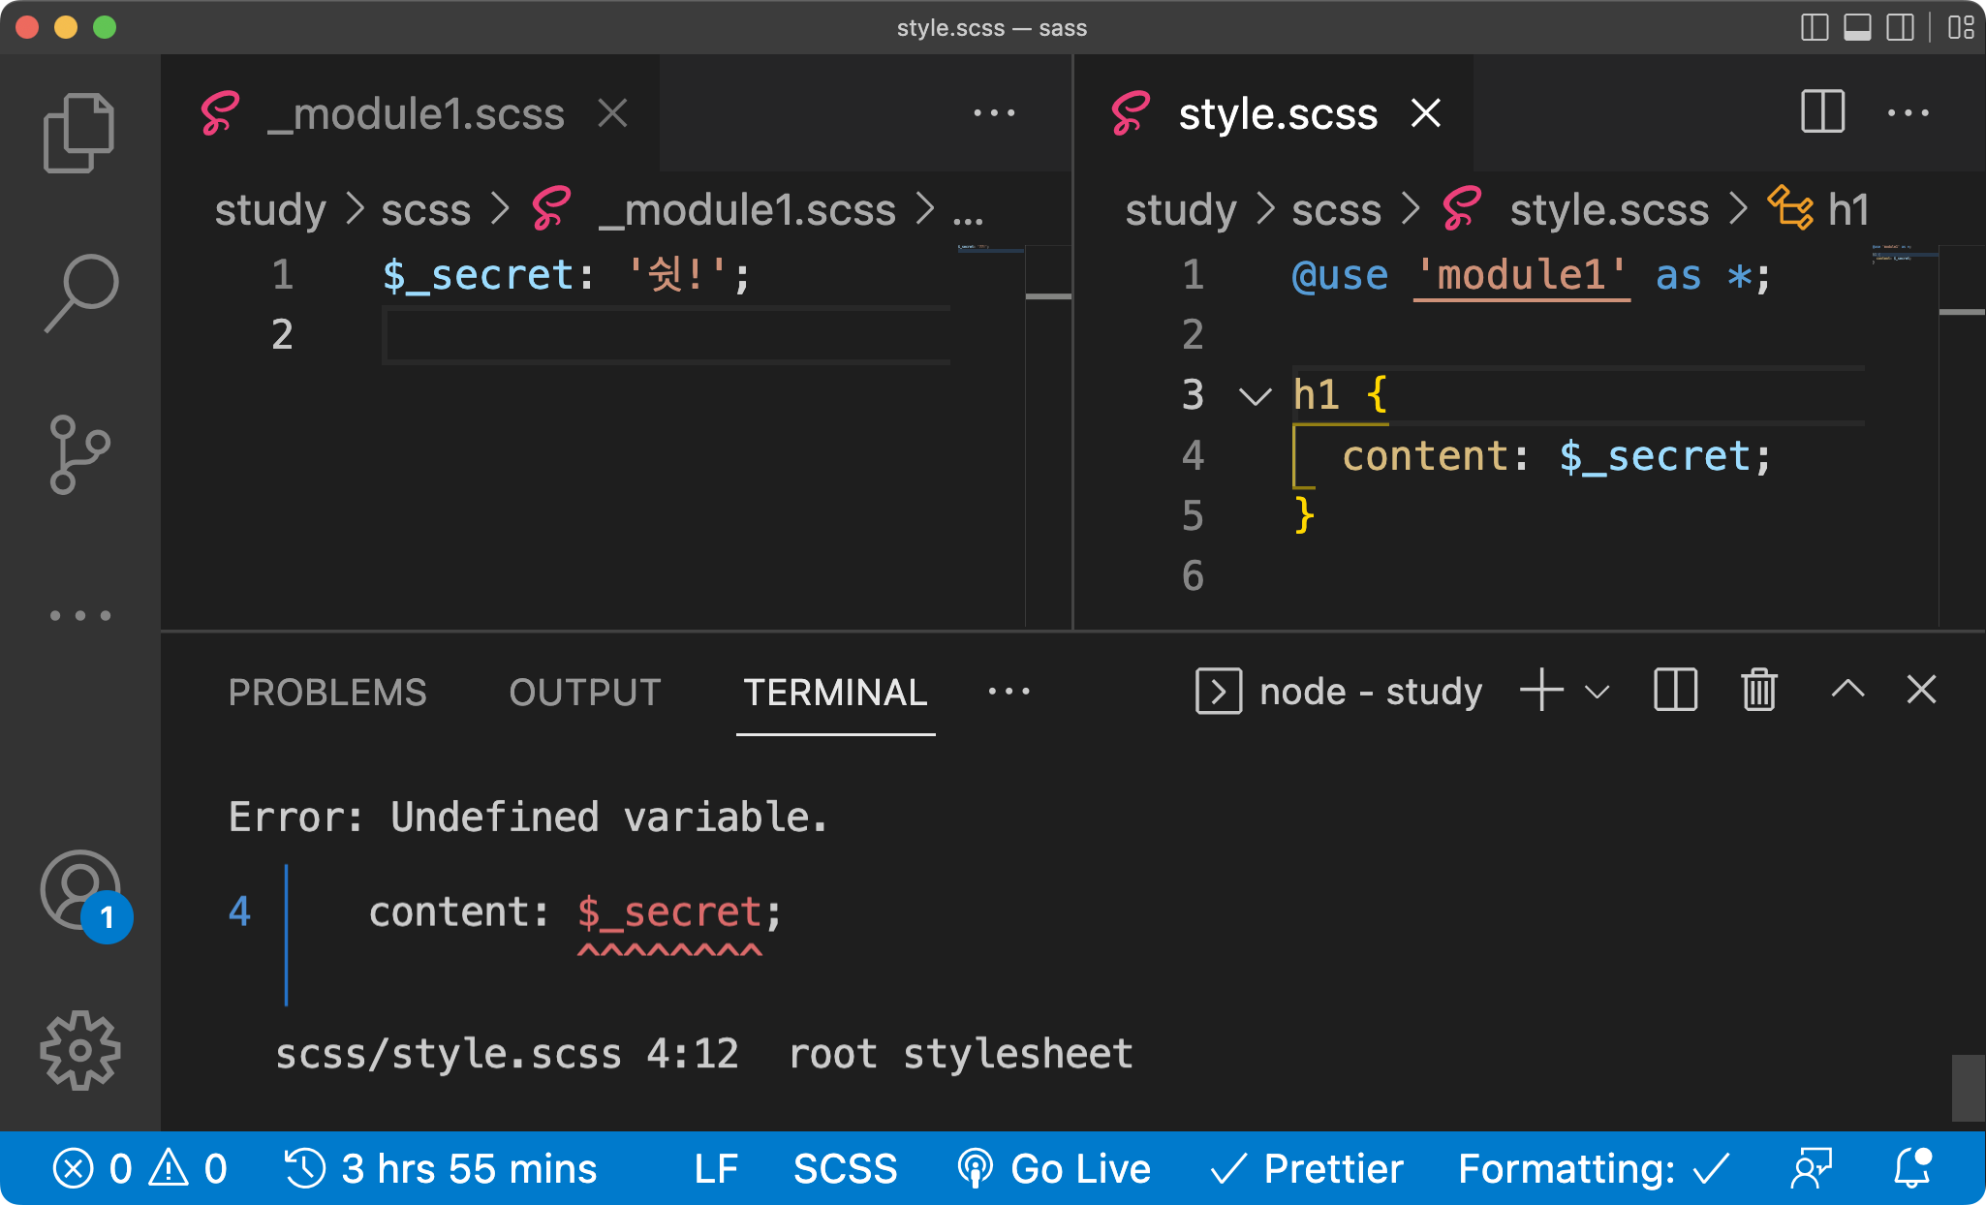The height and width of the screenshot is (1205, 1986).
Task: Open the Accounts icon with badge
Action: [x=81, y=891]
